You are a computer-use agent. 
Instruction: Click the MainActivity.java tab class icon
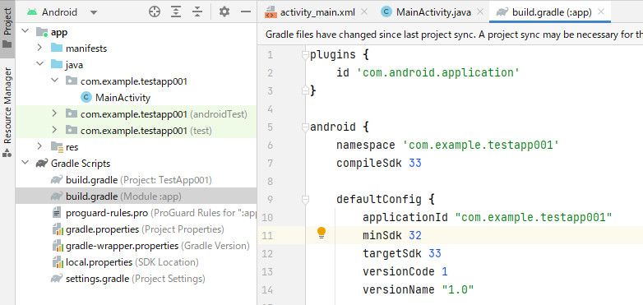(x=386, y=12)
